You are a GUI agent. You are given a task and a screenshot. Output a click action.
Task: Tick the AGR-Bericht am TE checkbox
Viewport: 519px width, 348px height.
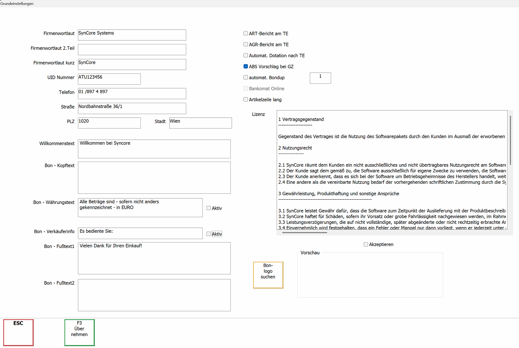coord(246,45)
